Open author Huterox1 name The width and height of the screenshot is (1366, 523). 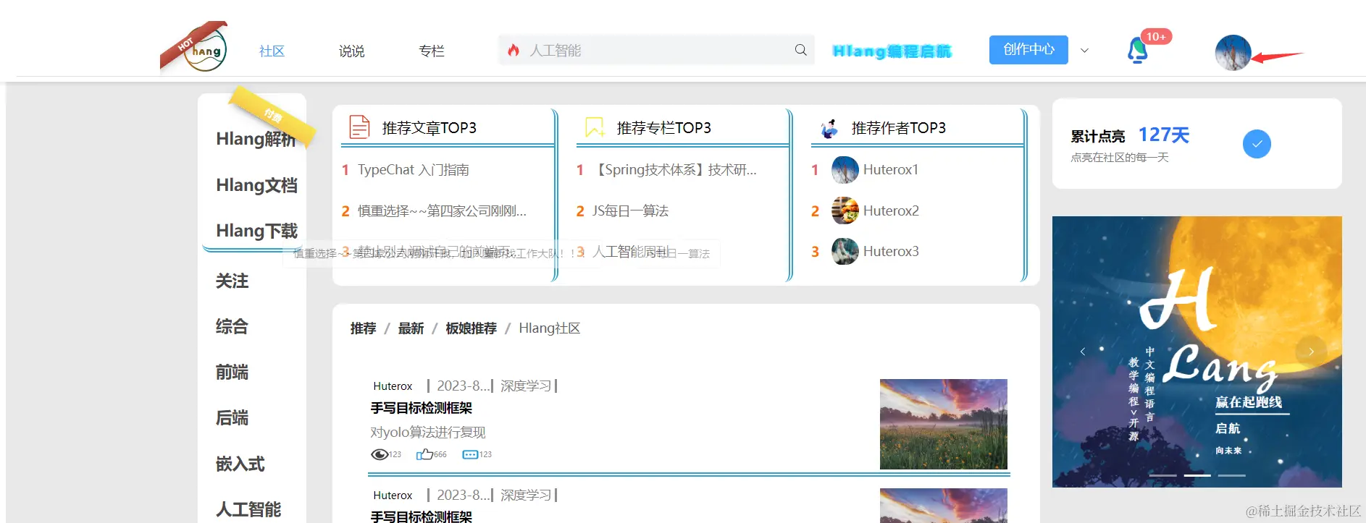891,170
